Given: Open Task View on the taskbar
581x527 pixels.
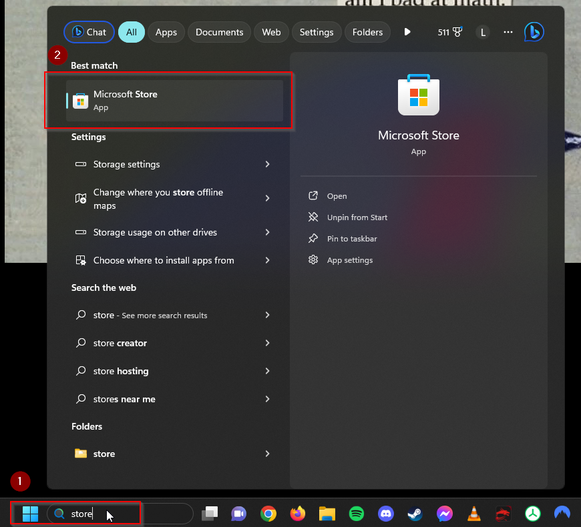Looking at the screenshot, I should coord(210,514).
